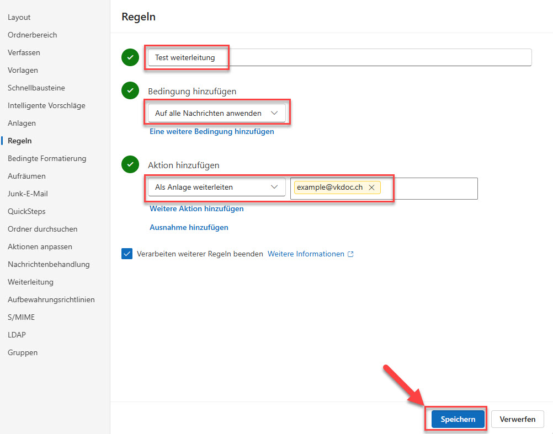This screenshot has width=553, height=434.
Task: Remove the example@vkdoc.ch recipient chip
Action: click(x=371, y=187)
